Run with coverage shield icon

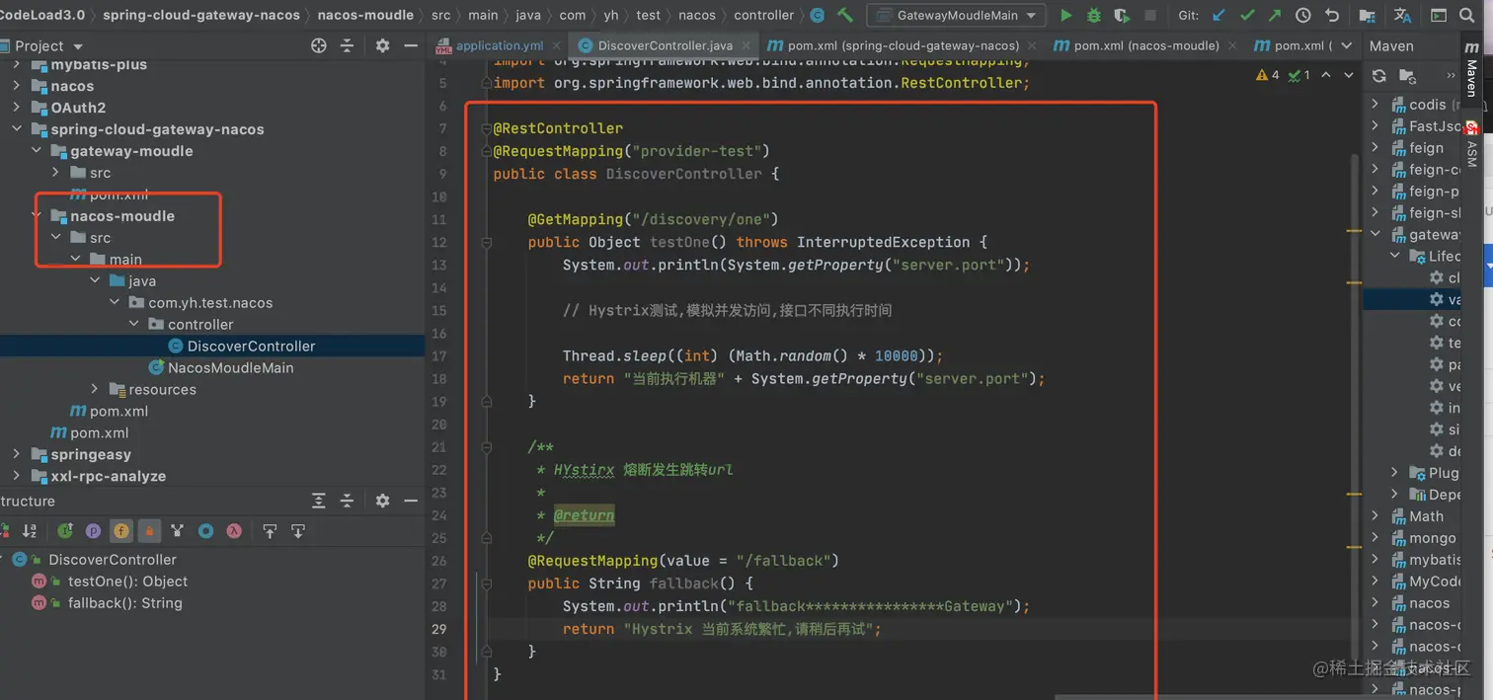pyautogui.click(x=1122, y=16)
